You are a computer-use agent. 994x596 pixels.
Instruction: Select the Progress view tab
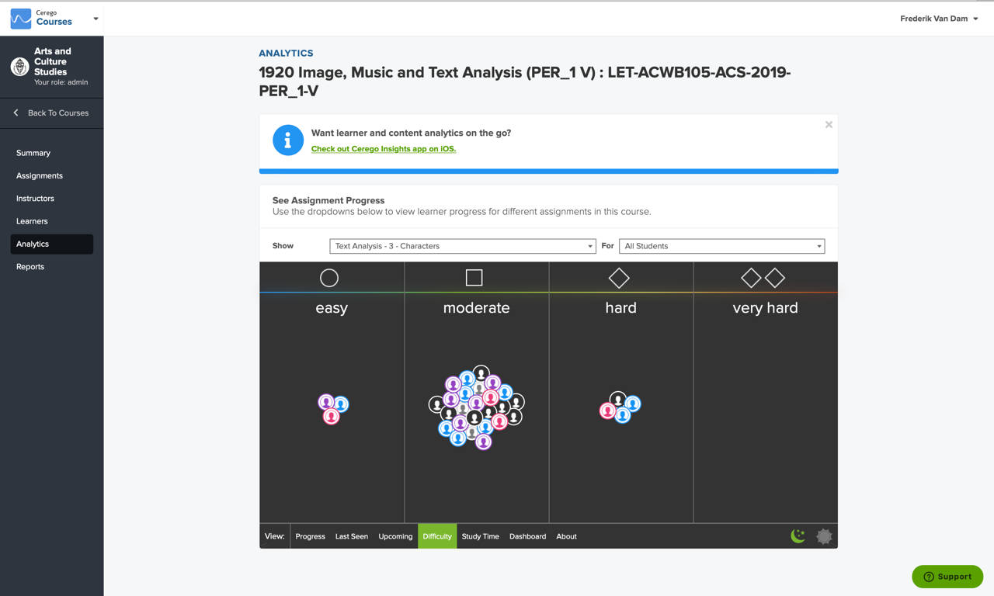pyautogui.click(x=310, y=536)
